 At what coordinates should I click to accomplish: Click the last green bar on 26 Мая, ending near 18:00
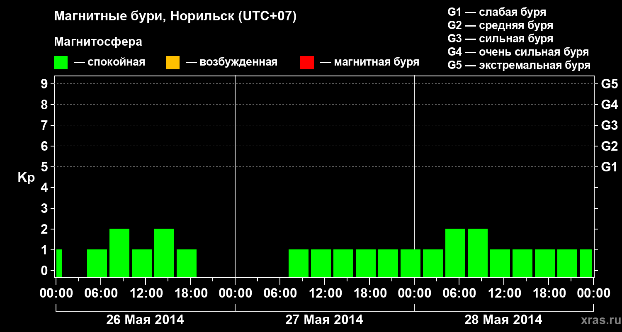(187, 263)
